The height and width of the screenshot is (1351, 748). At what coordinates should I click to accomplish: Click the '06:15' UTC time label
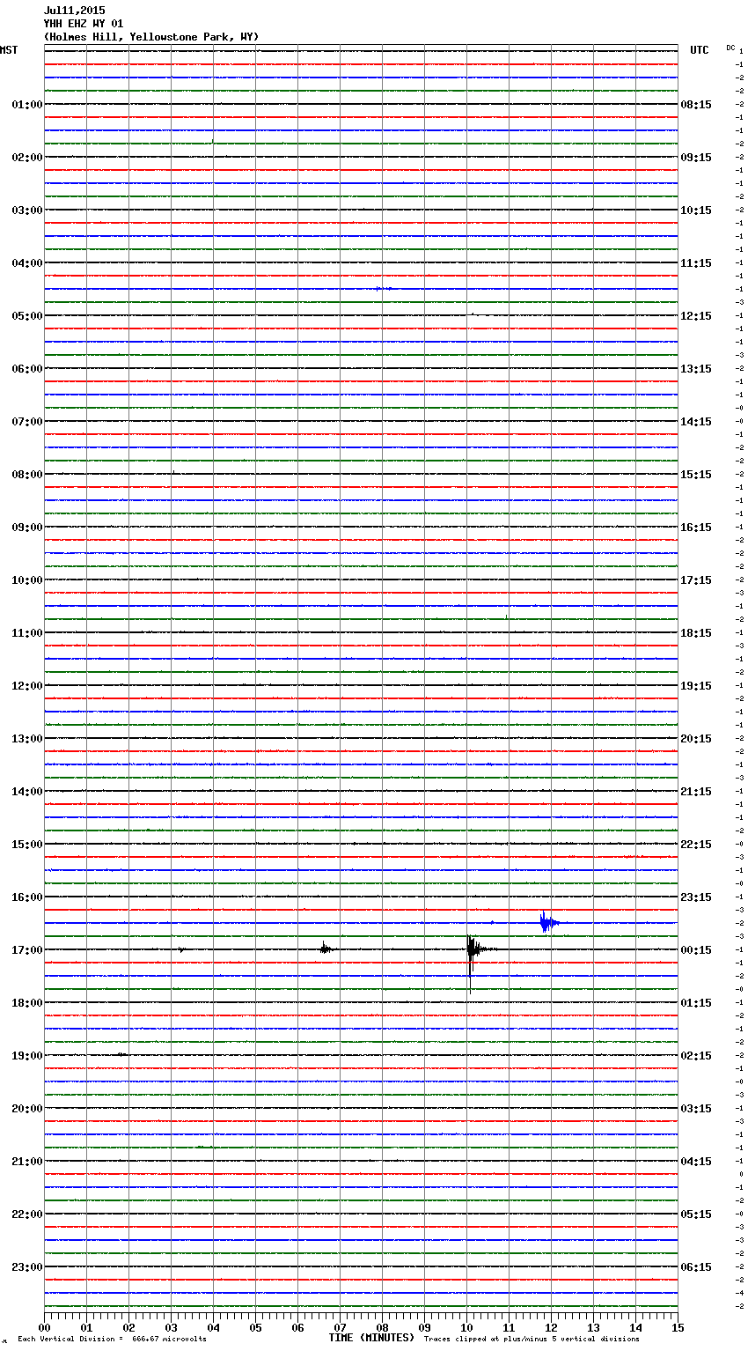696,1267
